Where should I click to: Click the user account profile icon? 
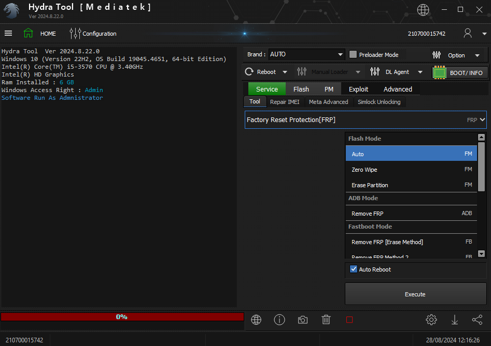468,33
